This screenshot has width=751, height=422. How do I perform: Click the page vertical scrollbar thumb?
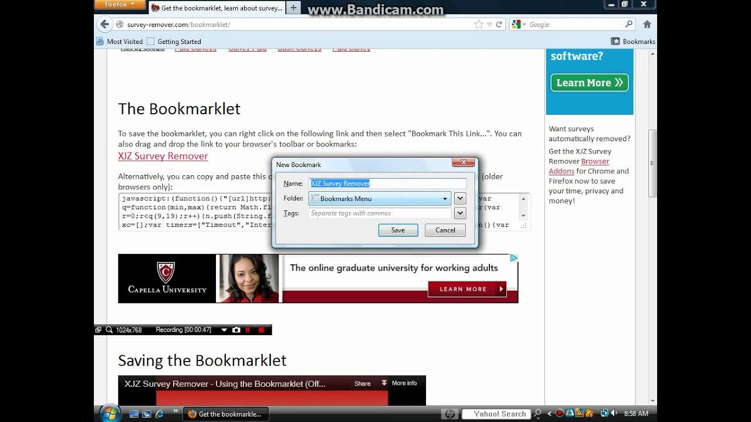[652, 164]
